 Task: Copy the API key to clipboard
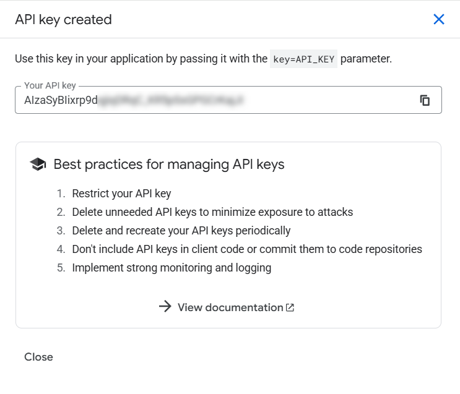425,100
